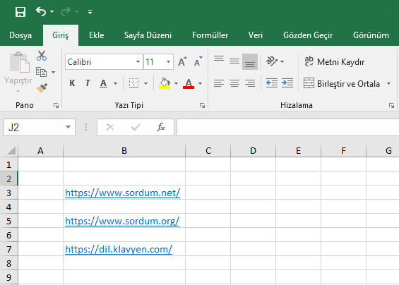
Task: Click the Save floppy disk icon
Action: pyautogui.click(x=20, y=12)
